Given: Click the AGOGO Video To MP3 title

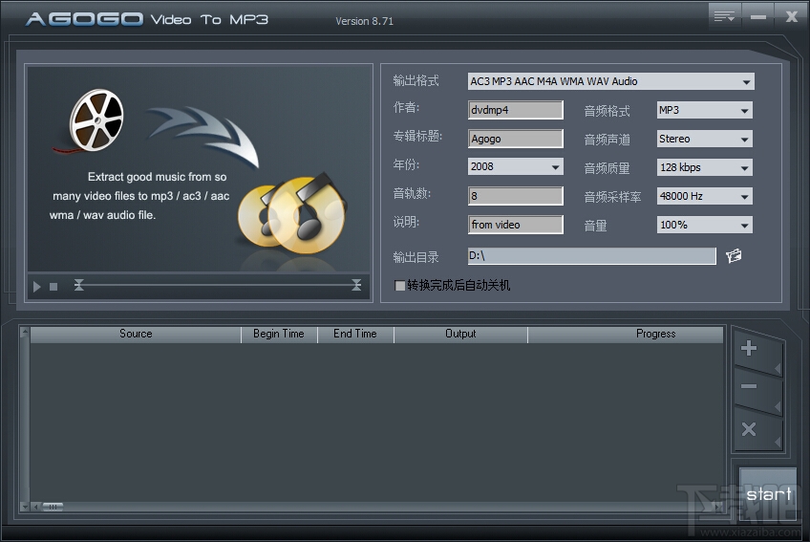Looking at the screenshot, I should 147,20.
